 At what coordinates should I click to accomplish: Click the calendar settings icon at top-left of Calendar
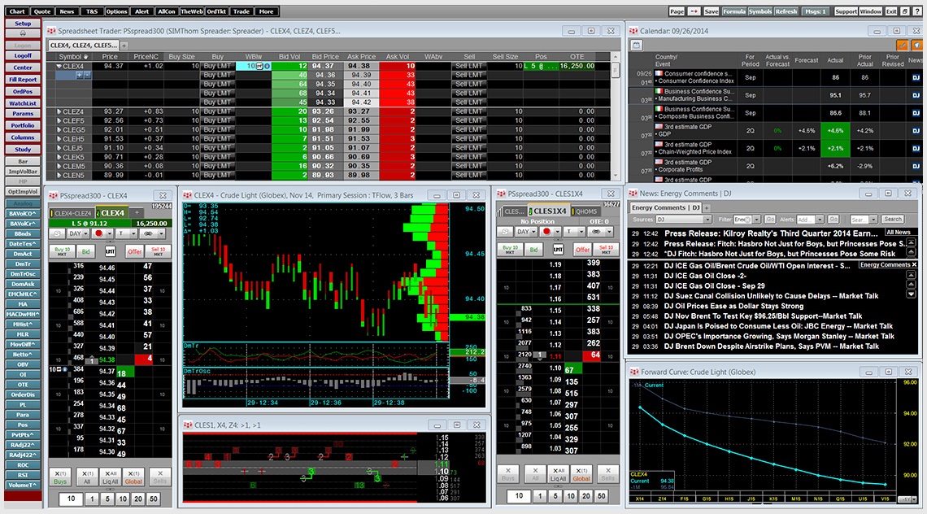pyautogui.click(x=636, y=44)
